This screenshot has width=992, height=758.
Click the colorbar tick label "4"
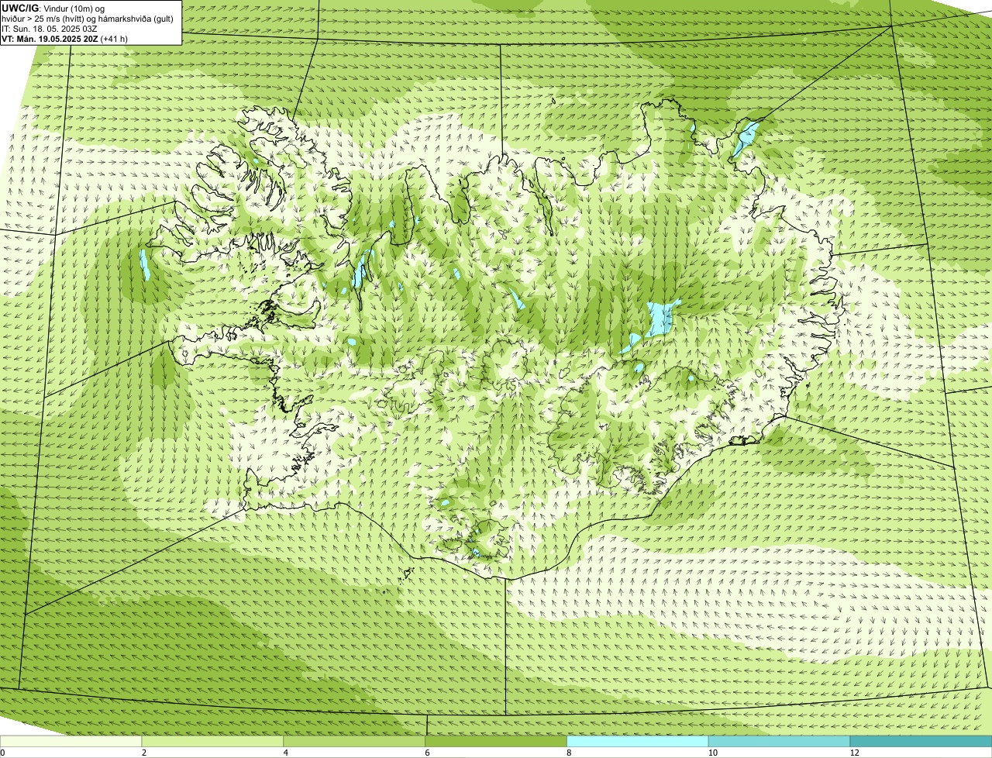286,753
